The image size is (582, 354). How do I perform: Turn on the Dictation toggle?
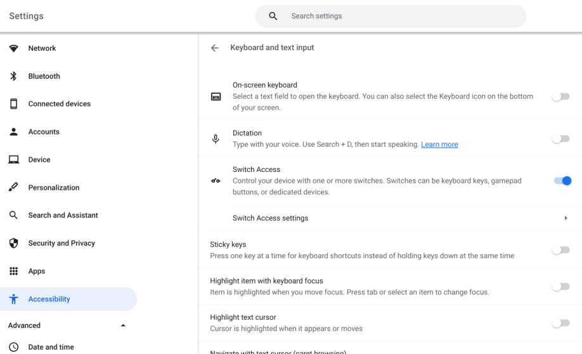[561, 139]
